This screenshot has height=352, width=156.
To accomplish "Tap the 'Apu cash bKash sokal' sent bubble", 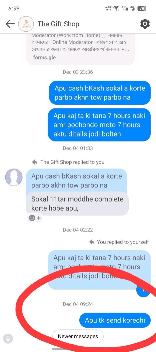I will point(100,93).
